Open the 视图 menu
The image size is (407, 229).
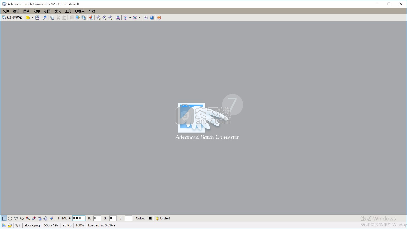47,11
